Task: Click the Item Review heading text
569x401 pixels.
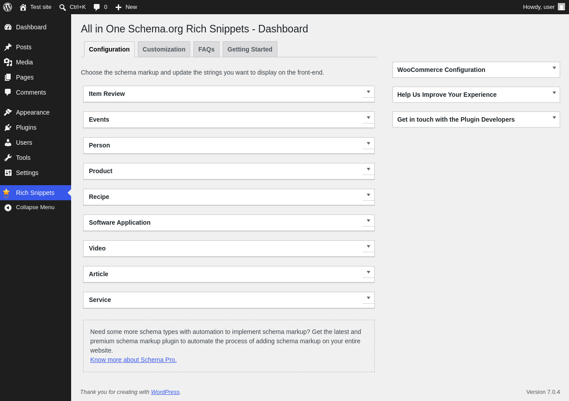Action: (x=107, y=94)
